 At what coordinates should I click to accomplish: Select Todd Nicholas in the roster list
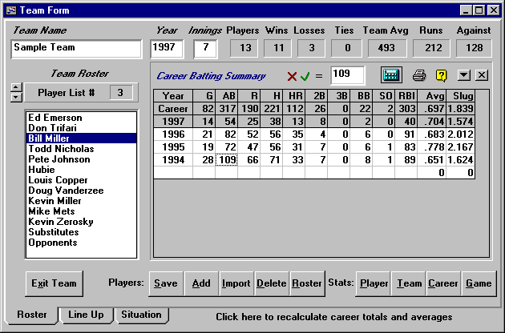61,149
